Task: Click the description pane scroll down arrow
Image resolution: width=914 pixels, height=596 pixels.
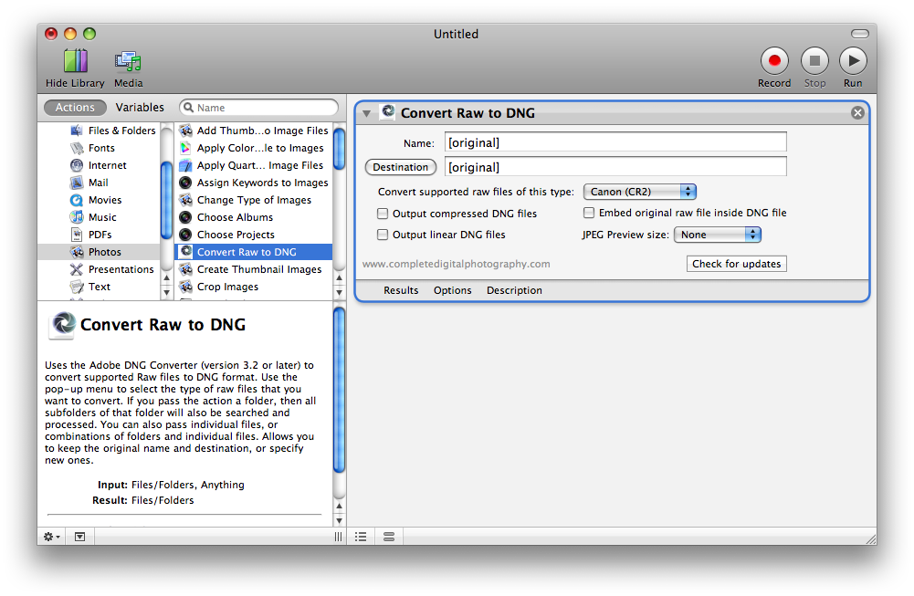Action: coord(340,520)
